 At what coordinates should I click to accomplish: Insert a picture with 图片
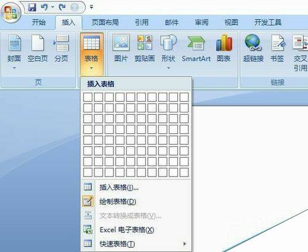[121, 48]
